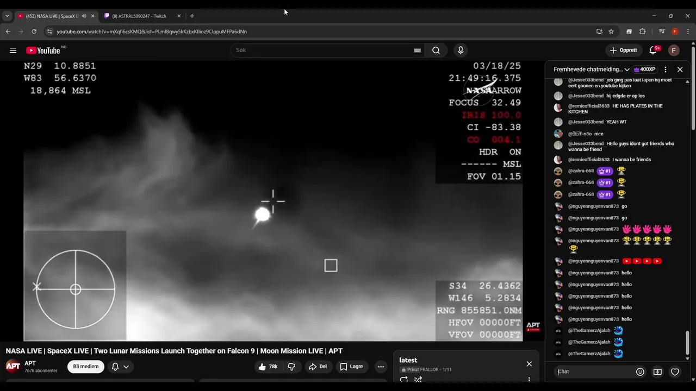View site information icon in address bar

(x=49, y=31)
